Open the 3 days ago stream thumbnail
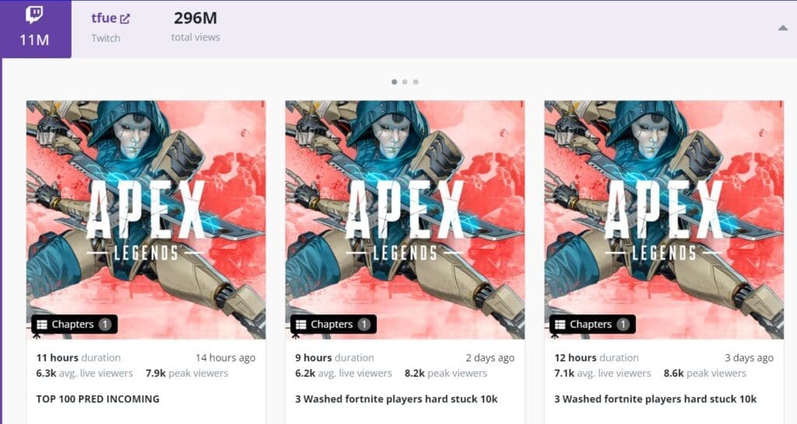This screenshot has height=424, width=797. pos(664,219)
